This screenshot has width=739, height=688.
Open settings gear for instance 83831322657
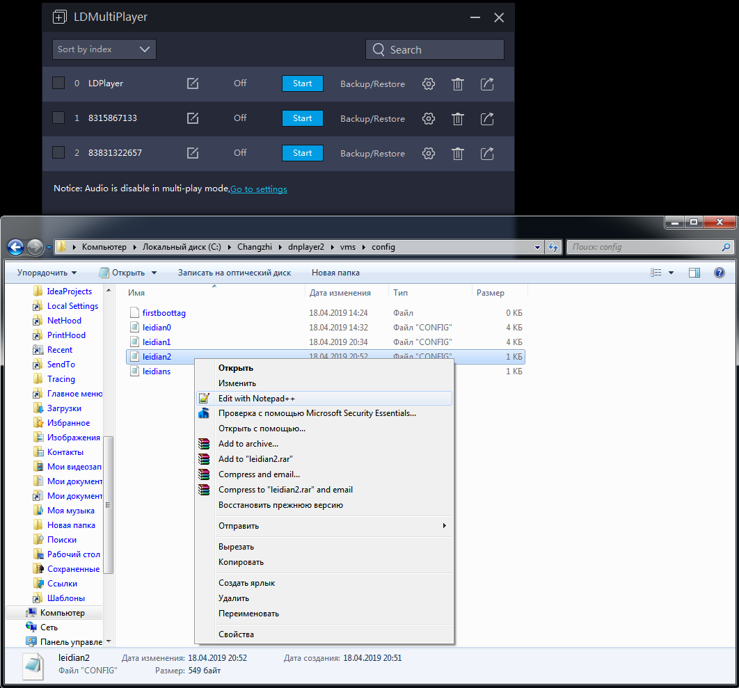pos(429,154)
